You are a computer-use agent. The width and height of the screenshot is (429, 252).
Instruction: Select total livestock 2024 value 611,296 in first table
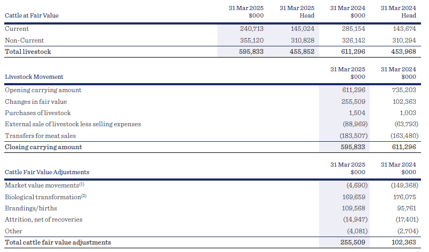pos(353,52)
